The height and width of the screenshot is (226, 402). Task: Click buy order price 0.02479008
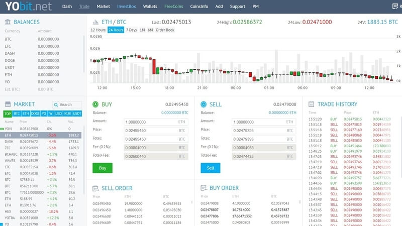(x=210, y=203)
